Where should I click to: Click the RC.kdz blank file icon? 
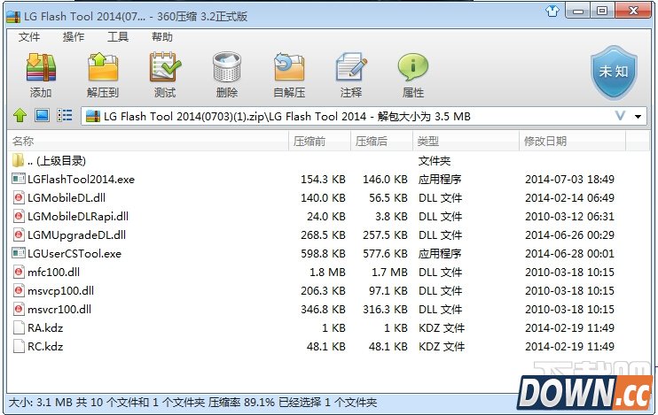[19, 346]
